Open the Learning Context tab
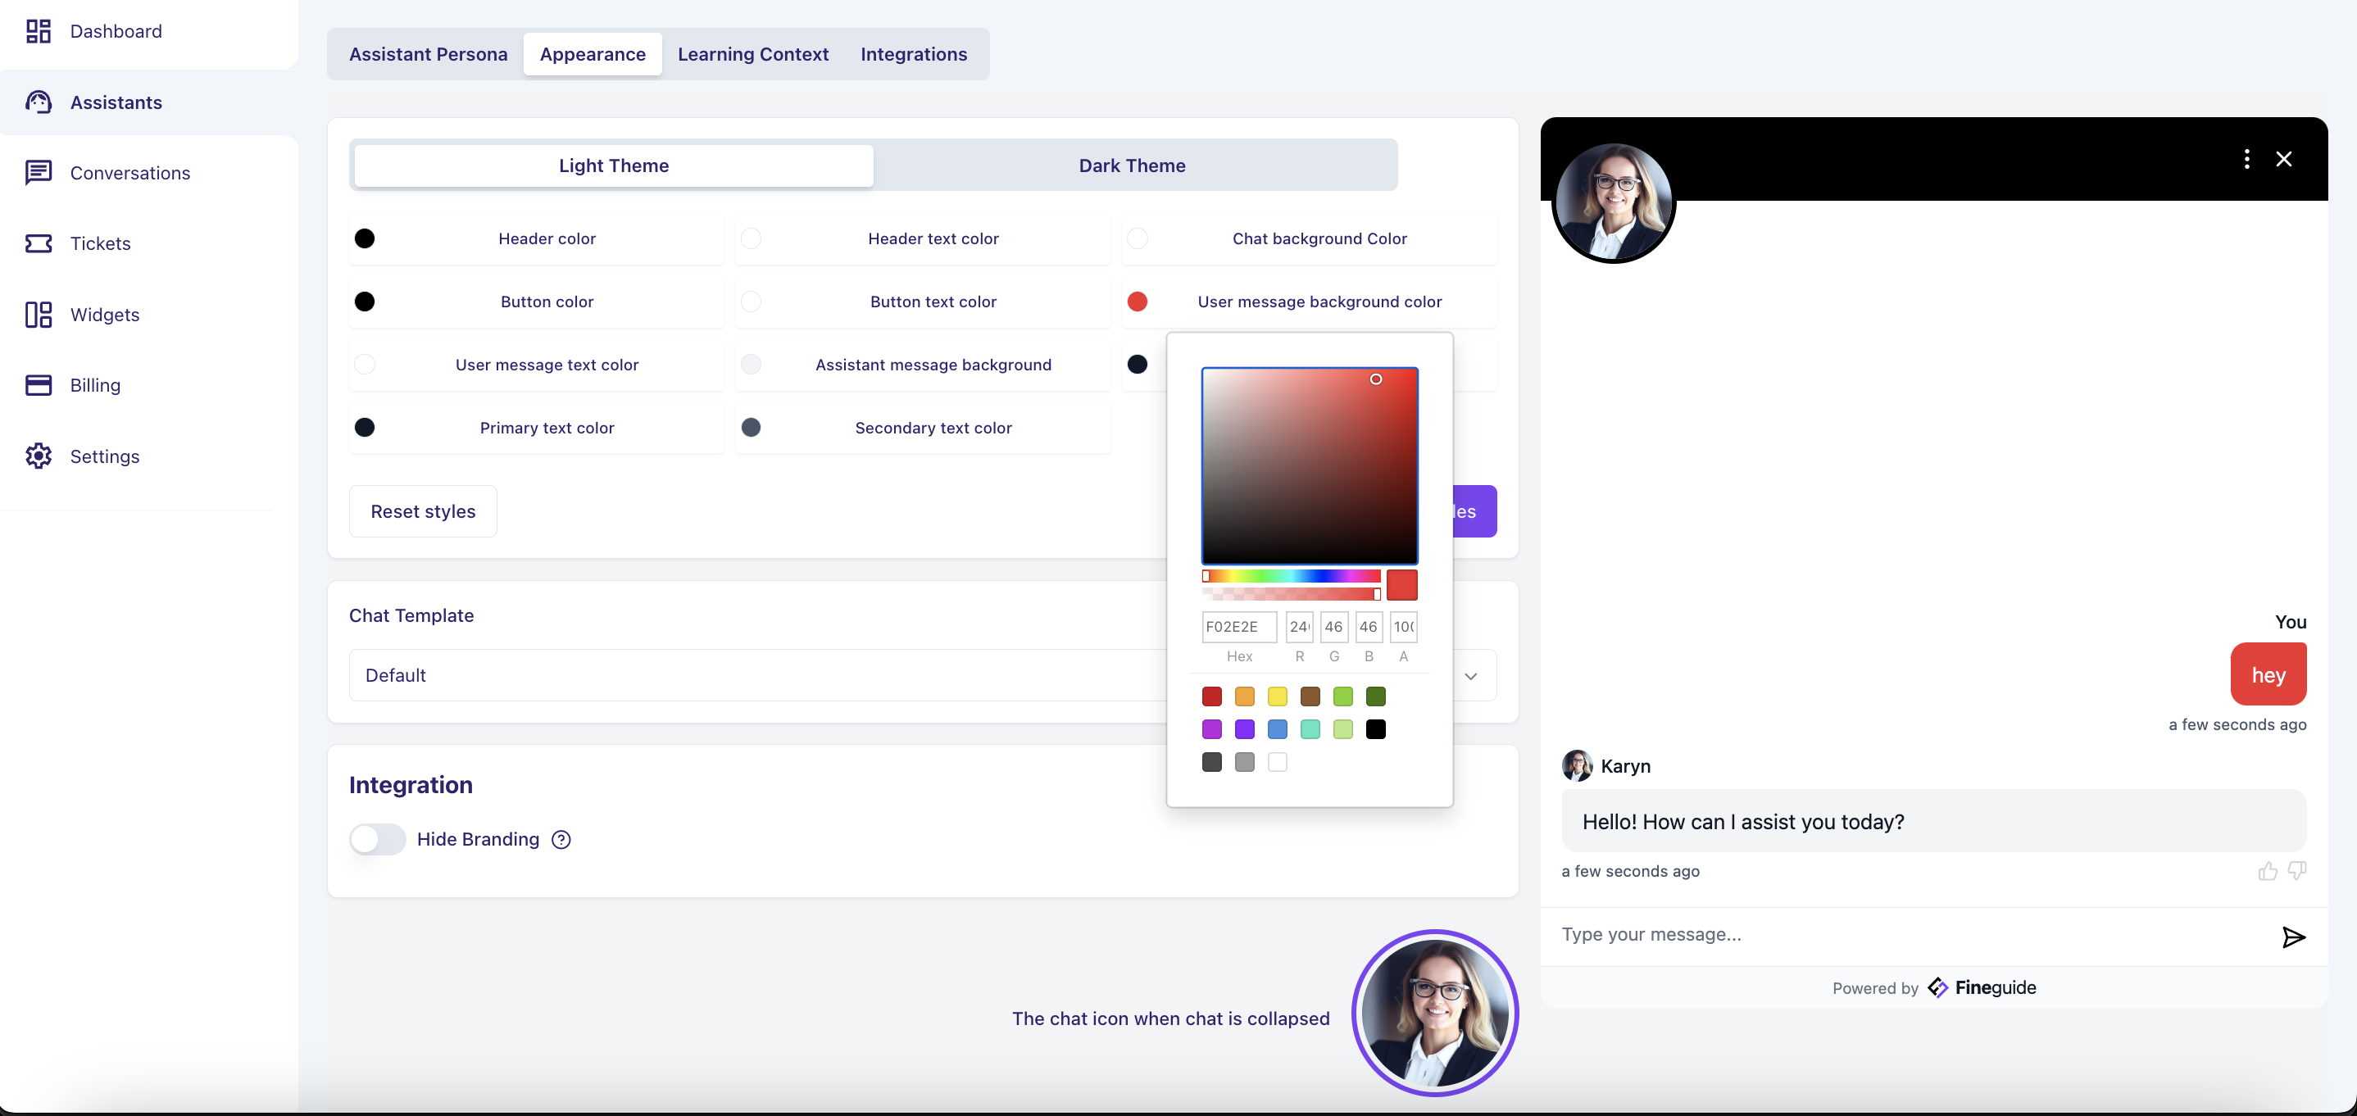The height and width of the screenshot is (1116, 2357). coord(752,54)
